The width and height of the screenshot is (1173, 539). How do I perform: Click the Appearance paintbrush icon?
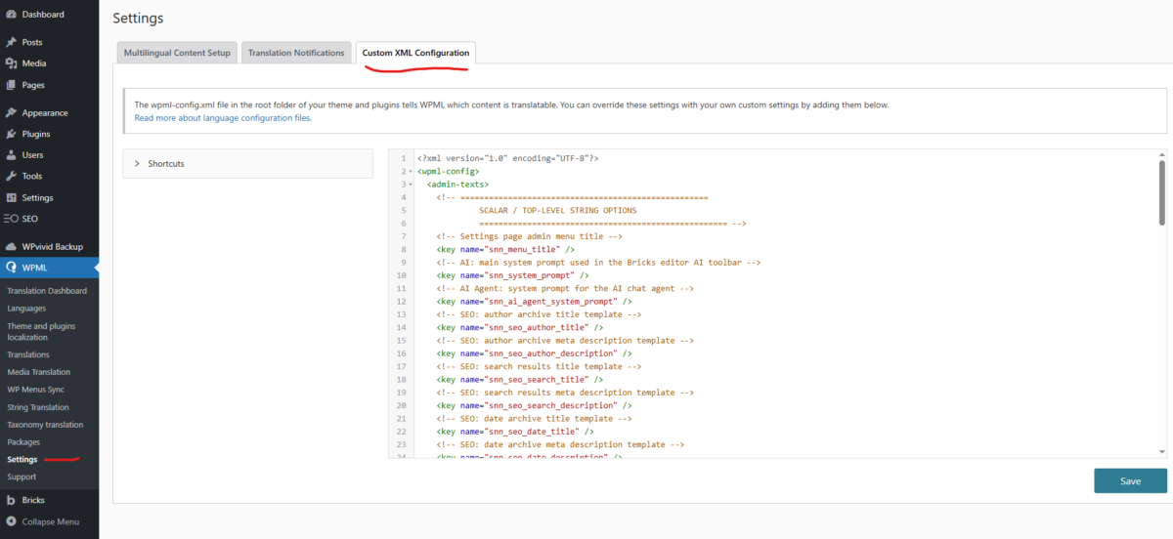pyautogui.click(x=11, y=113)
